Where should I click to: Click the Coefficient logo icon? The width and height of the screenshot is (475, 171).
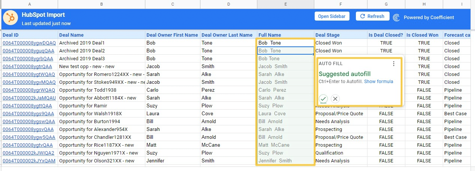click(x=397, y=17)
